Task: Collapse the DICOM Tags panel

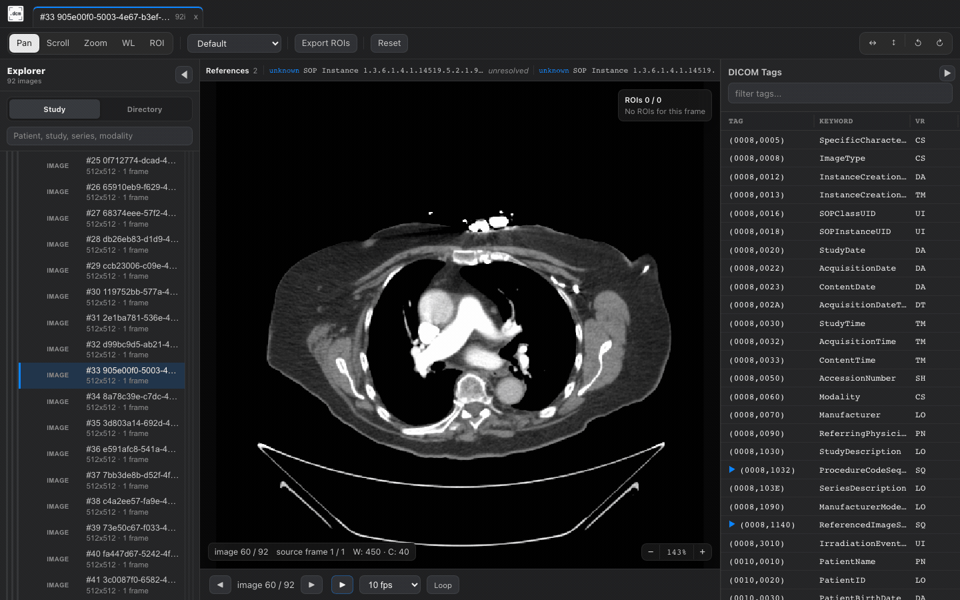Action: pos(947,73)
